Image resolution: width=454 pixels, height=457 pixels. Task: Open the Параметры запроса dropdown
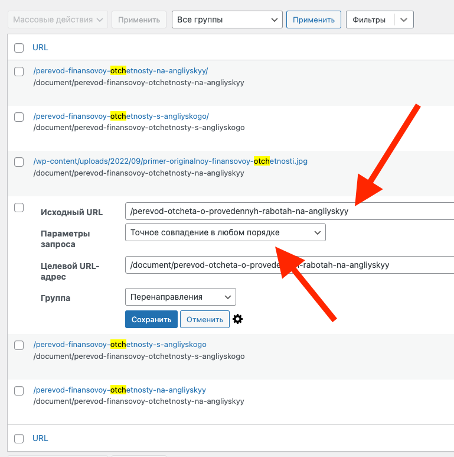coord(226,232)
